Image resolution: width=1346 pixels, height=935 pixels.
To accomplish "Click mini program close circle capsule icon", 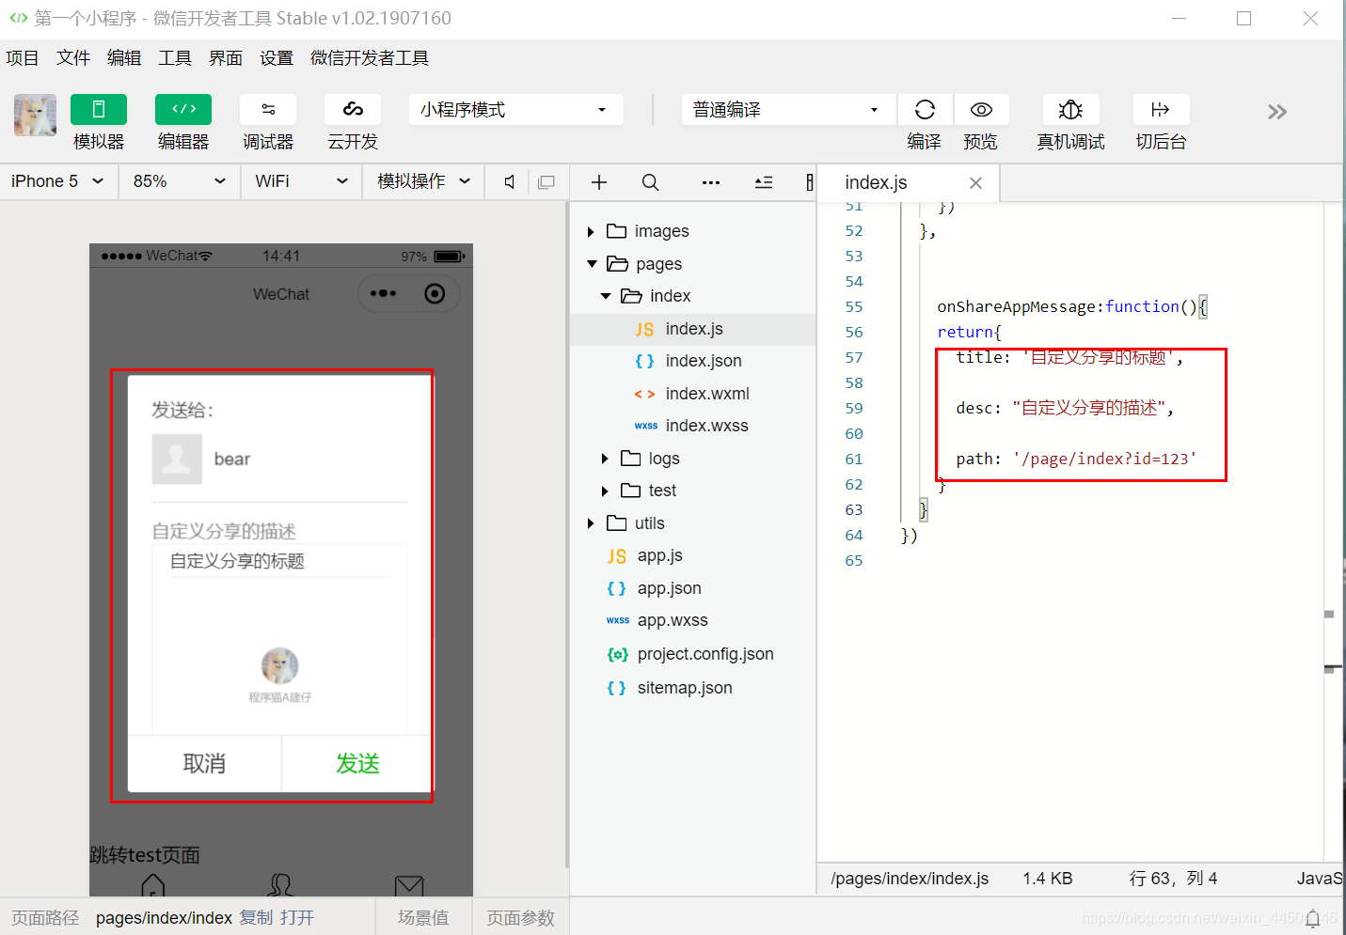I will click(435, 294).
